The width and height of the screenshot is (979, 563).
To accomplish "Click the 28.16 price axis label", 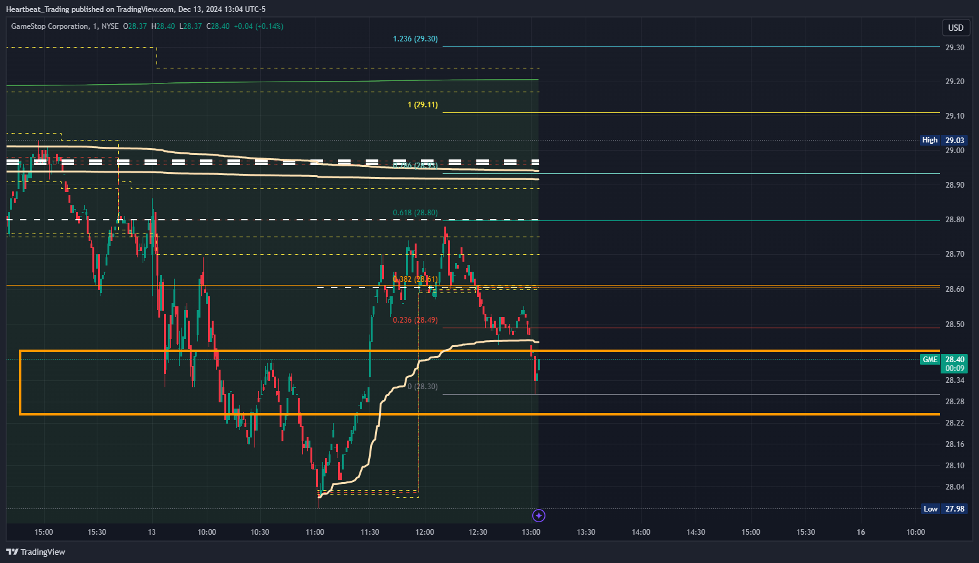I will pos(954,444).
